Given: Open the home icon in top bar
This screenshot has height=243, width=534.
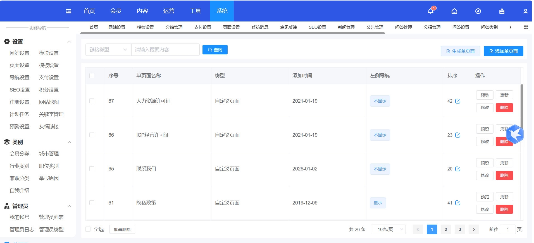Looking at the screenshot, I should pos(454,11).
